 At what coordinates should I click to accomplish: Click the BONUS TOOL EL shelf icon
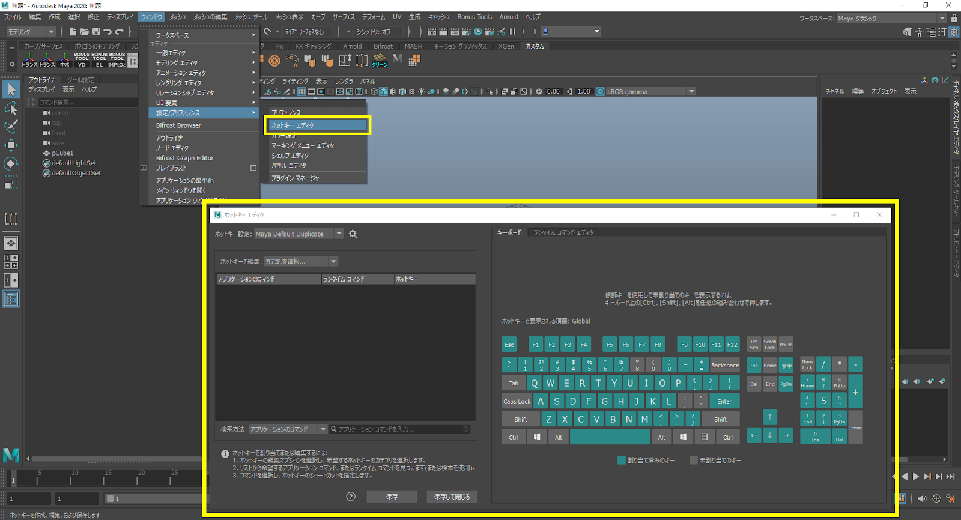point(99,59)
